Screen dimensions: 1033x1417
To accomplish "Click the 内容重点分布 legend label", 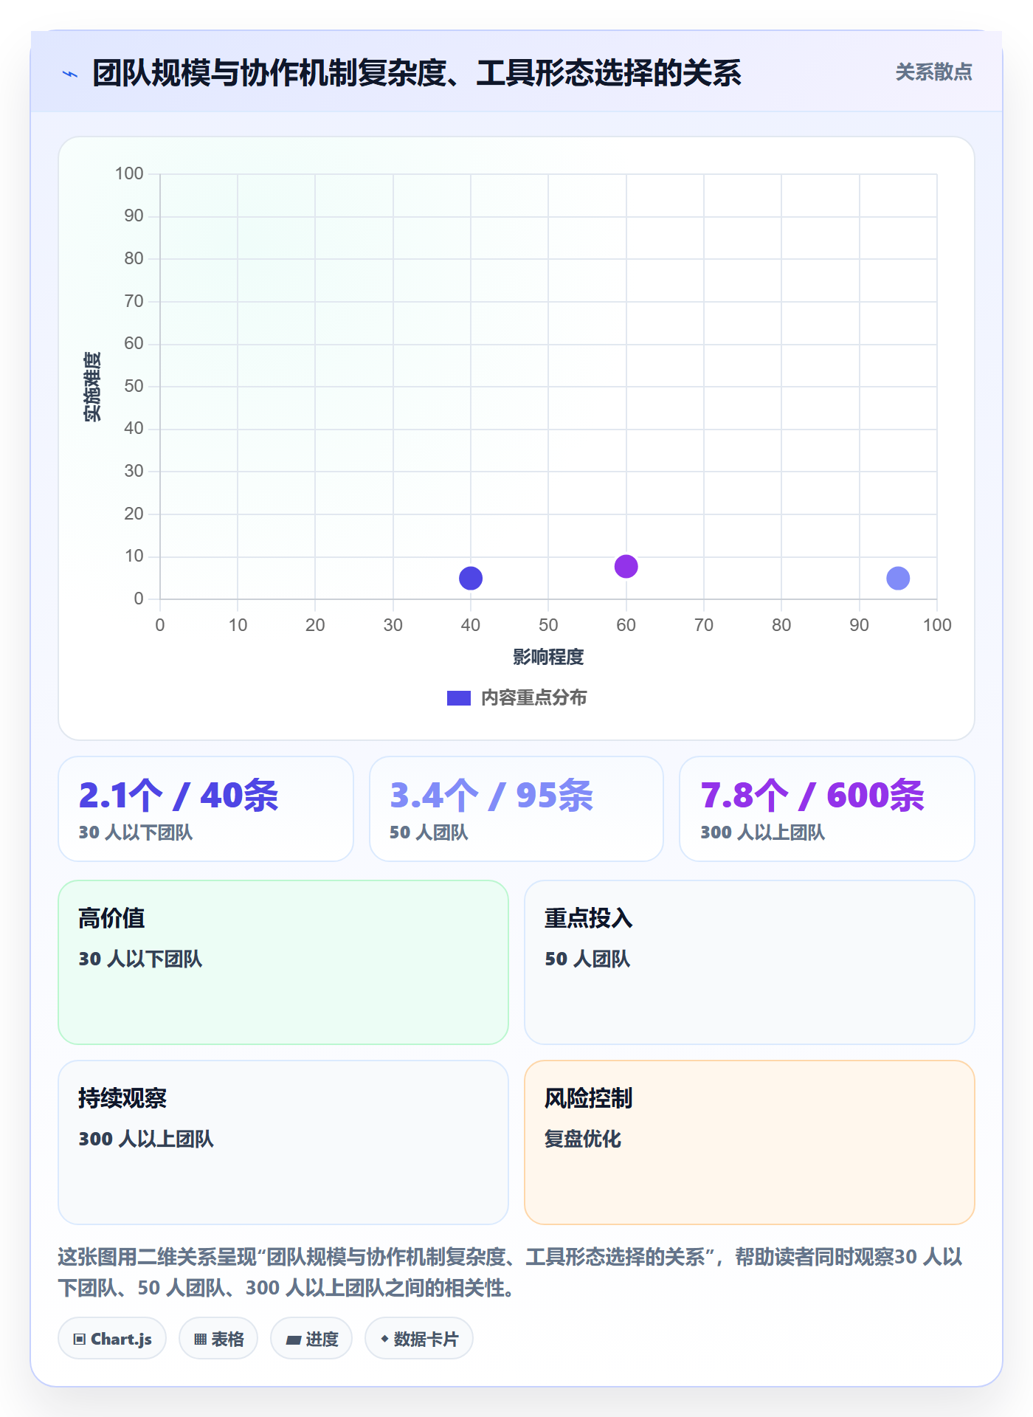I will (x=533, y=698).
